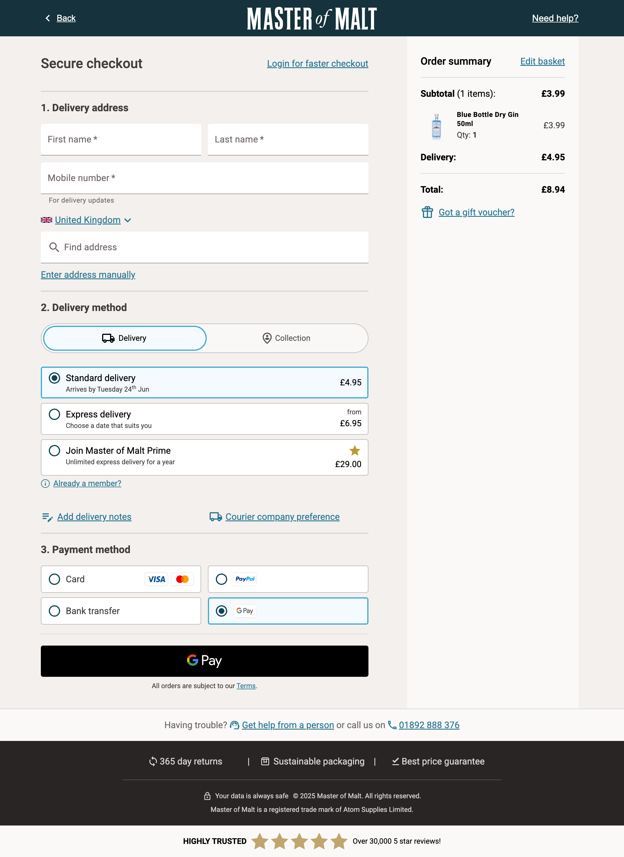Click the gift voucher icon
Screen dimensions: 624x857
pos(428,212)
